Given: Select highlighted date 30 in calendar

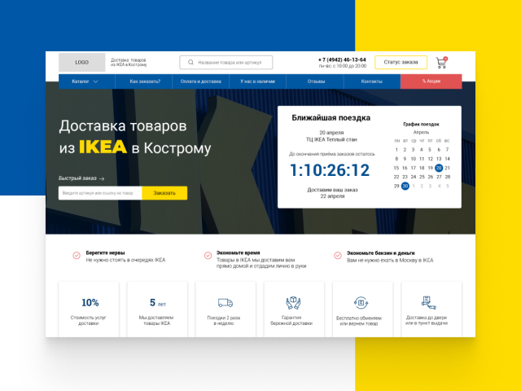Looking at the screenshot, I should coord(405,186).
